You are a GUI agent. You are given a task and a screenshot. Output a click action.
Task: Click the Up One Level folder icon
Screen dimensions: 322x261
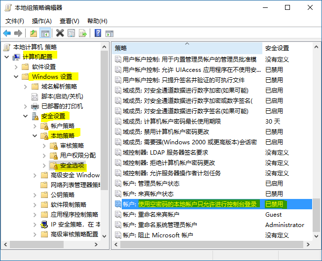pyautogui.click(x=33, y=33)
